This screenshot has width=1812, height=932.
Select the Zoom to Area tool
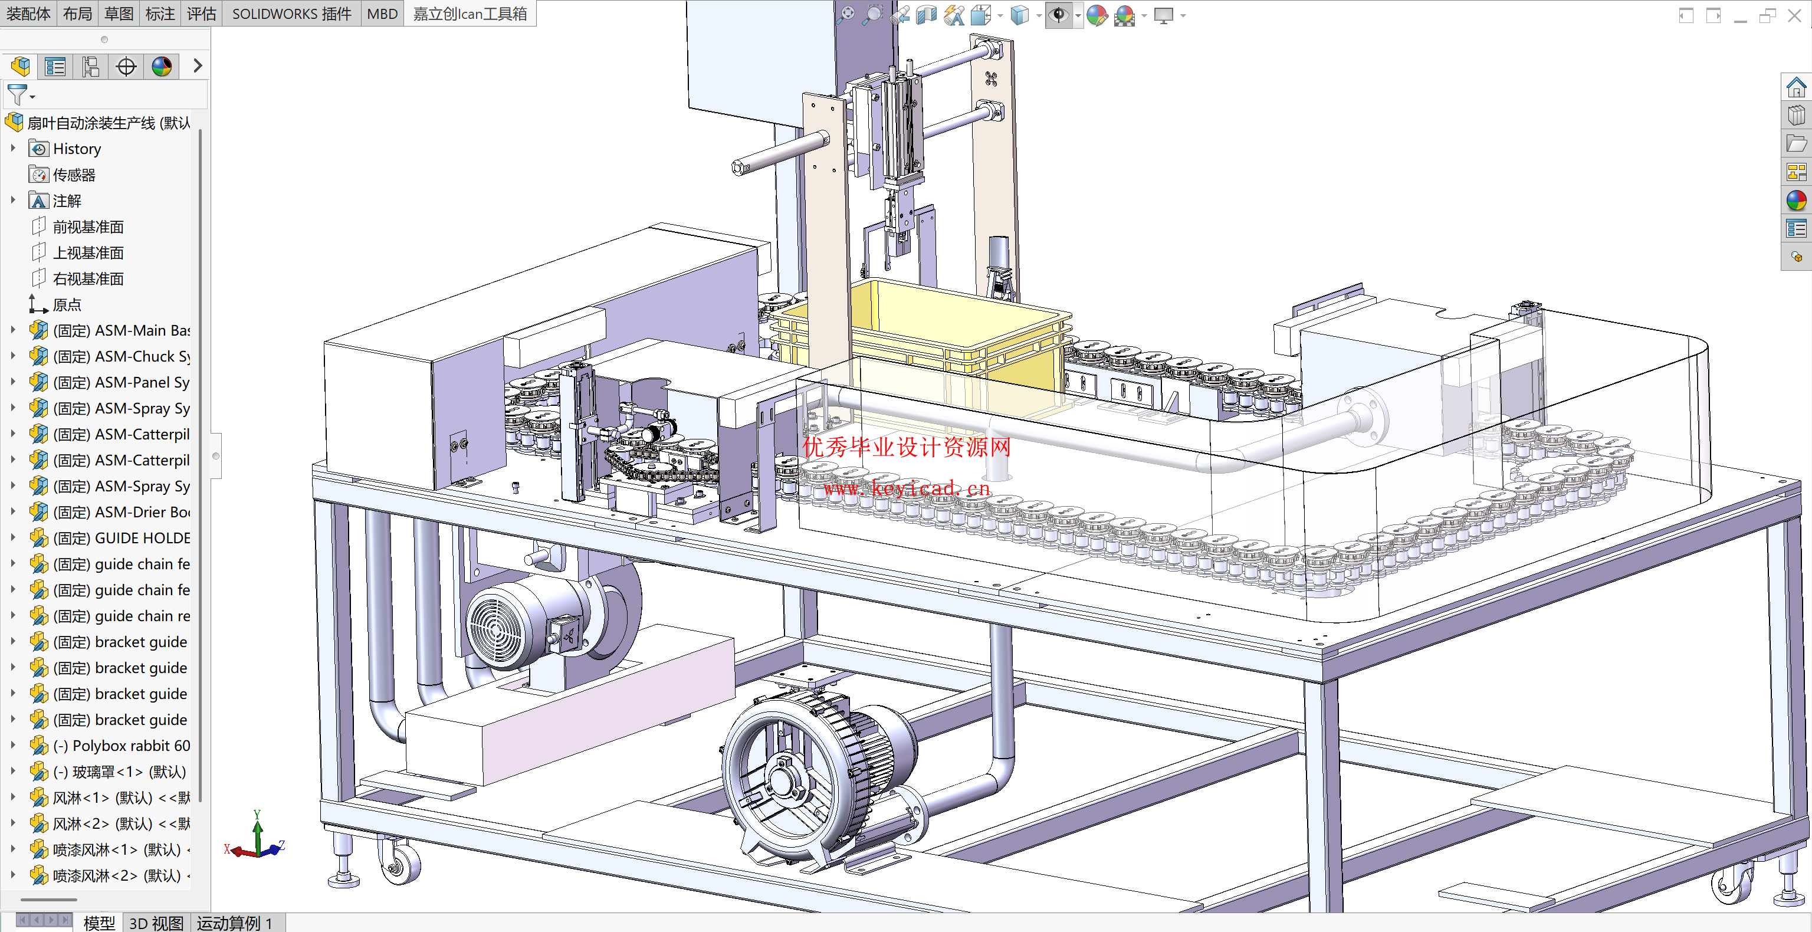tap(872, 15)
